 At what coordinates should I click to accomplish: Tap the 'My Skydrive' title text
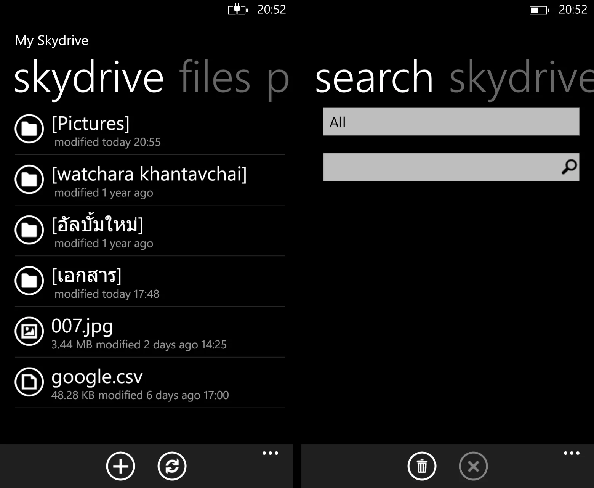pyautogui.click(x=51, y=41)
